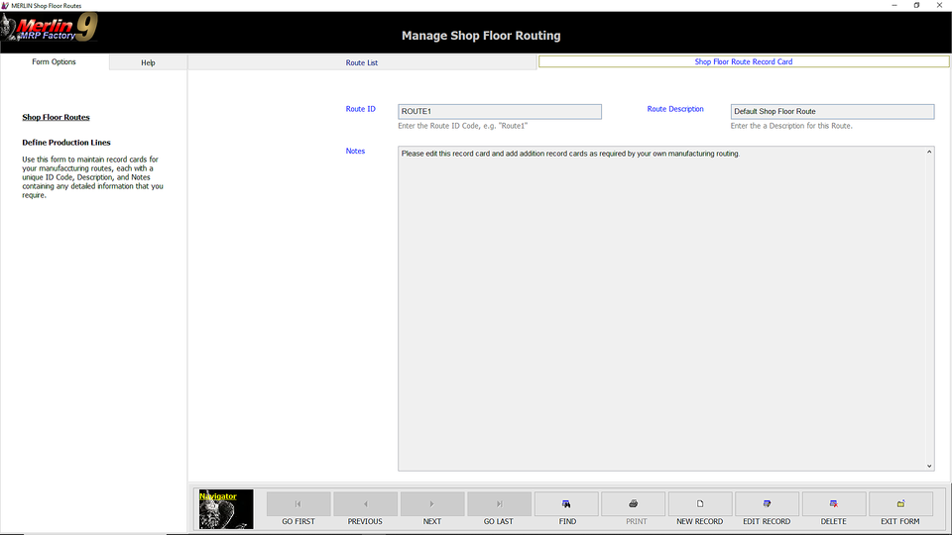Click the Next record arrow icon
Viewport: 952px width, 535px height.
click(x=432, y=504)
